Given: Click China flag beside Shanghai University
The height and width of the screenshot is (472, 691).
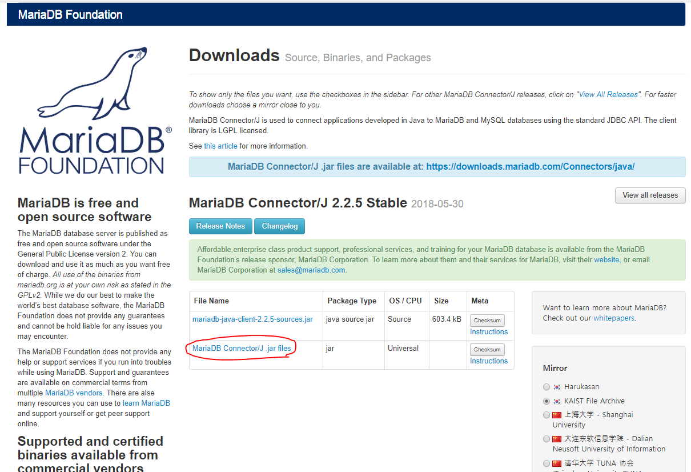Looking at the screenshot, I should coord(557,415).
